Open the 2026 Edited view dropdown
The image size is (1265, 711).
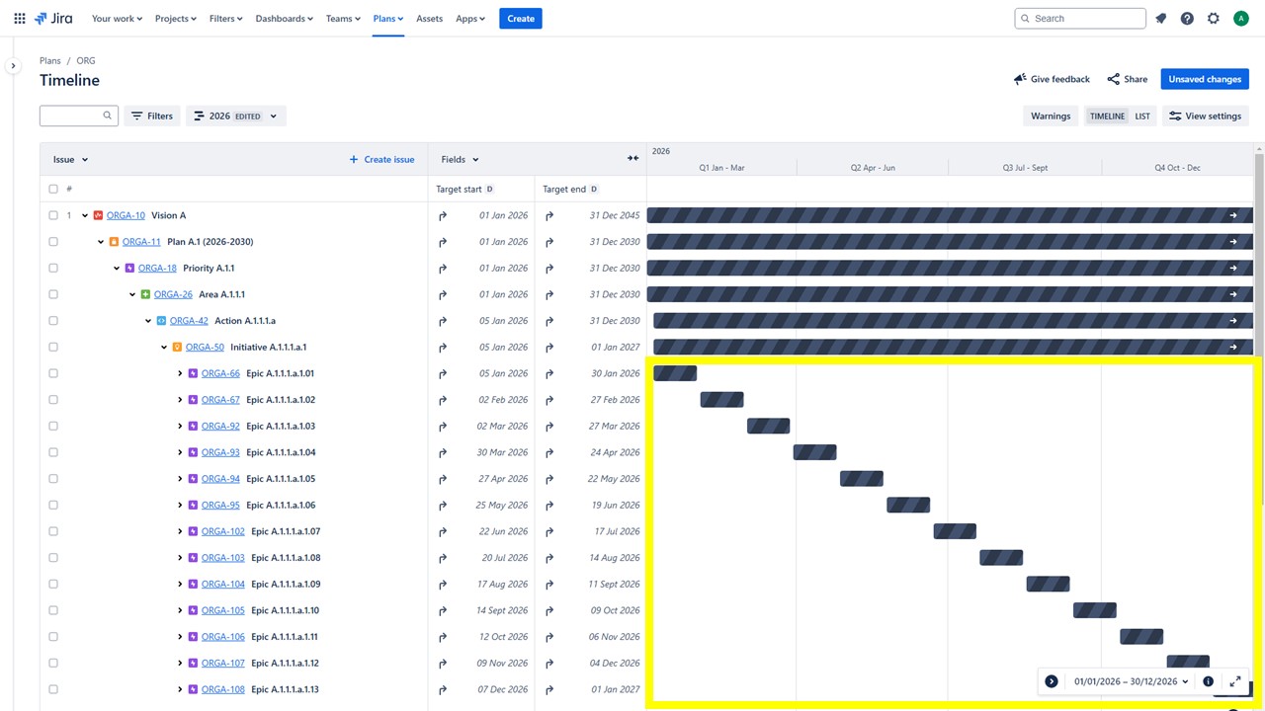point(236,116)
